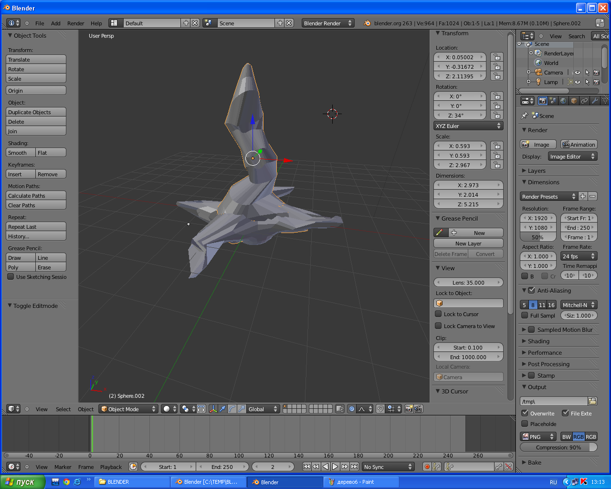
Task: Click the pin icon beside Scene in properties
Action: [524, 116]
